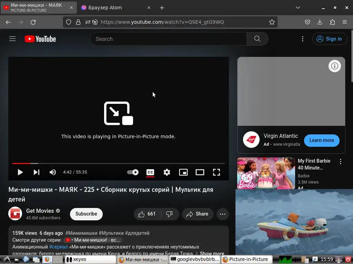Open the Get Movies channel name
The width and height of the screenshot is (353, 264).
pyautogui.click(x=40, y=211)
